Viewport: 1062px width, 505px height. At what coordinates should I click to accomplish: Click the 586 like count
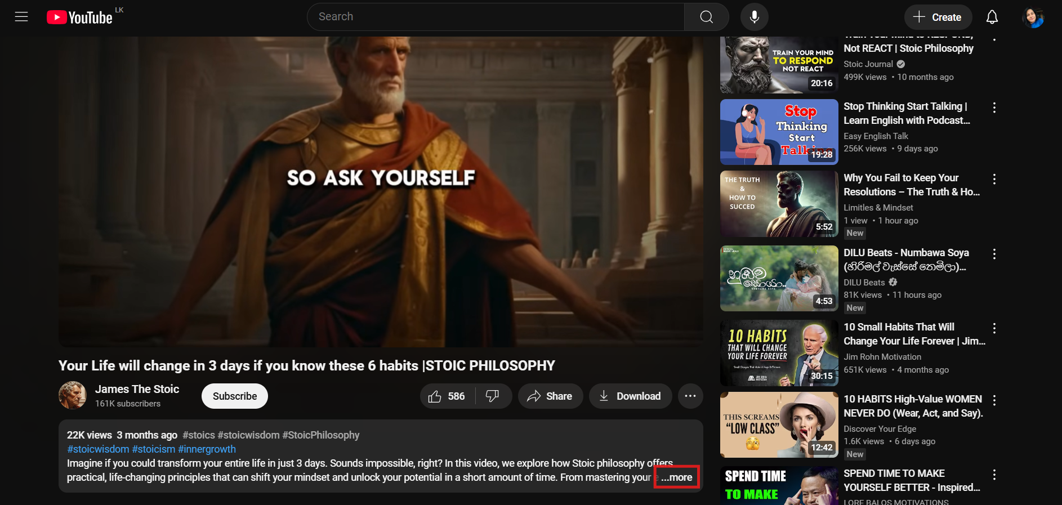pyautogui.click(x=456, y=396)
